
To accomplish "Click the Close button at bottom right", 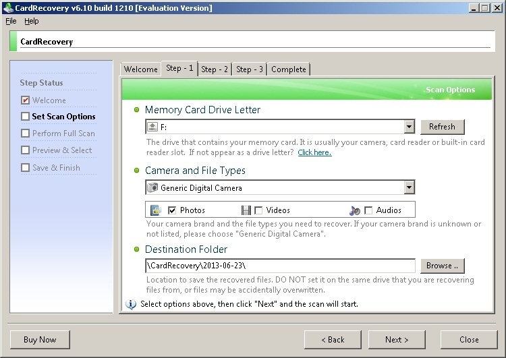I will 469,340.
